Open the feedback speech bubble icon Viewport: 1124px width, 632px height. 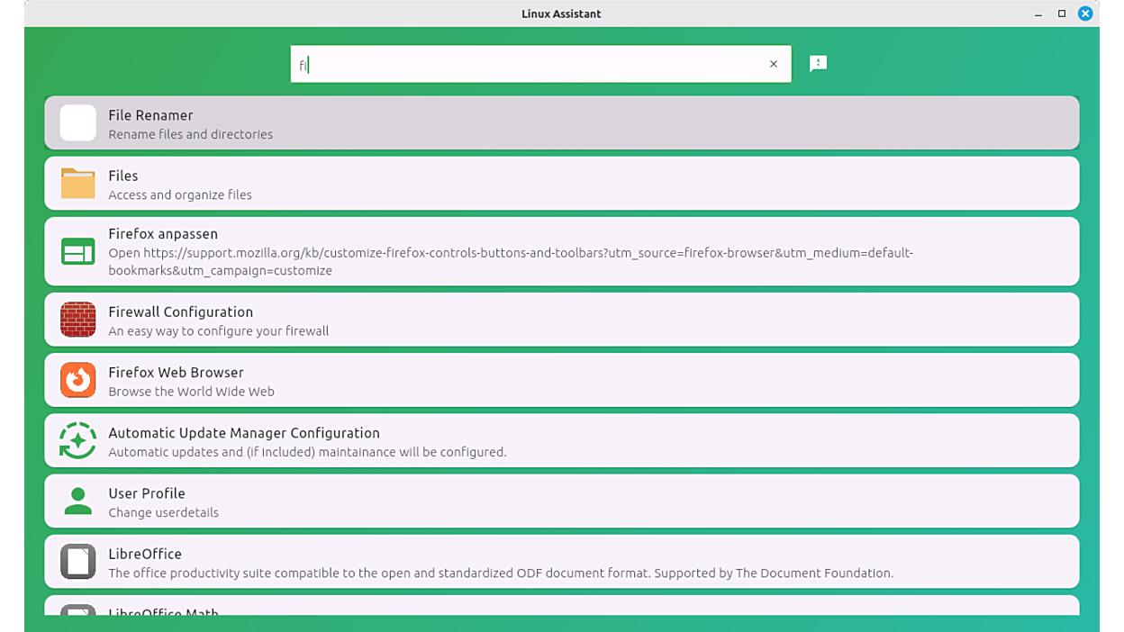(x=818, y=64)
